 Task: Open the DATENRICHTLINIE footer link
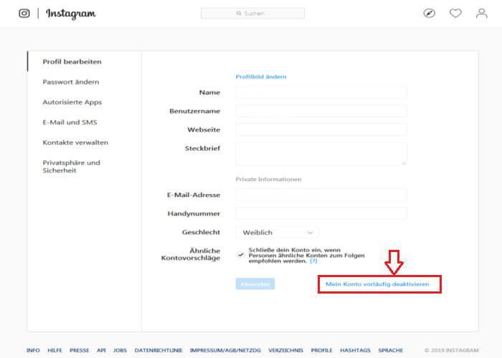coord(158,350)
